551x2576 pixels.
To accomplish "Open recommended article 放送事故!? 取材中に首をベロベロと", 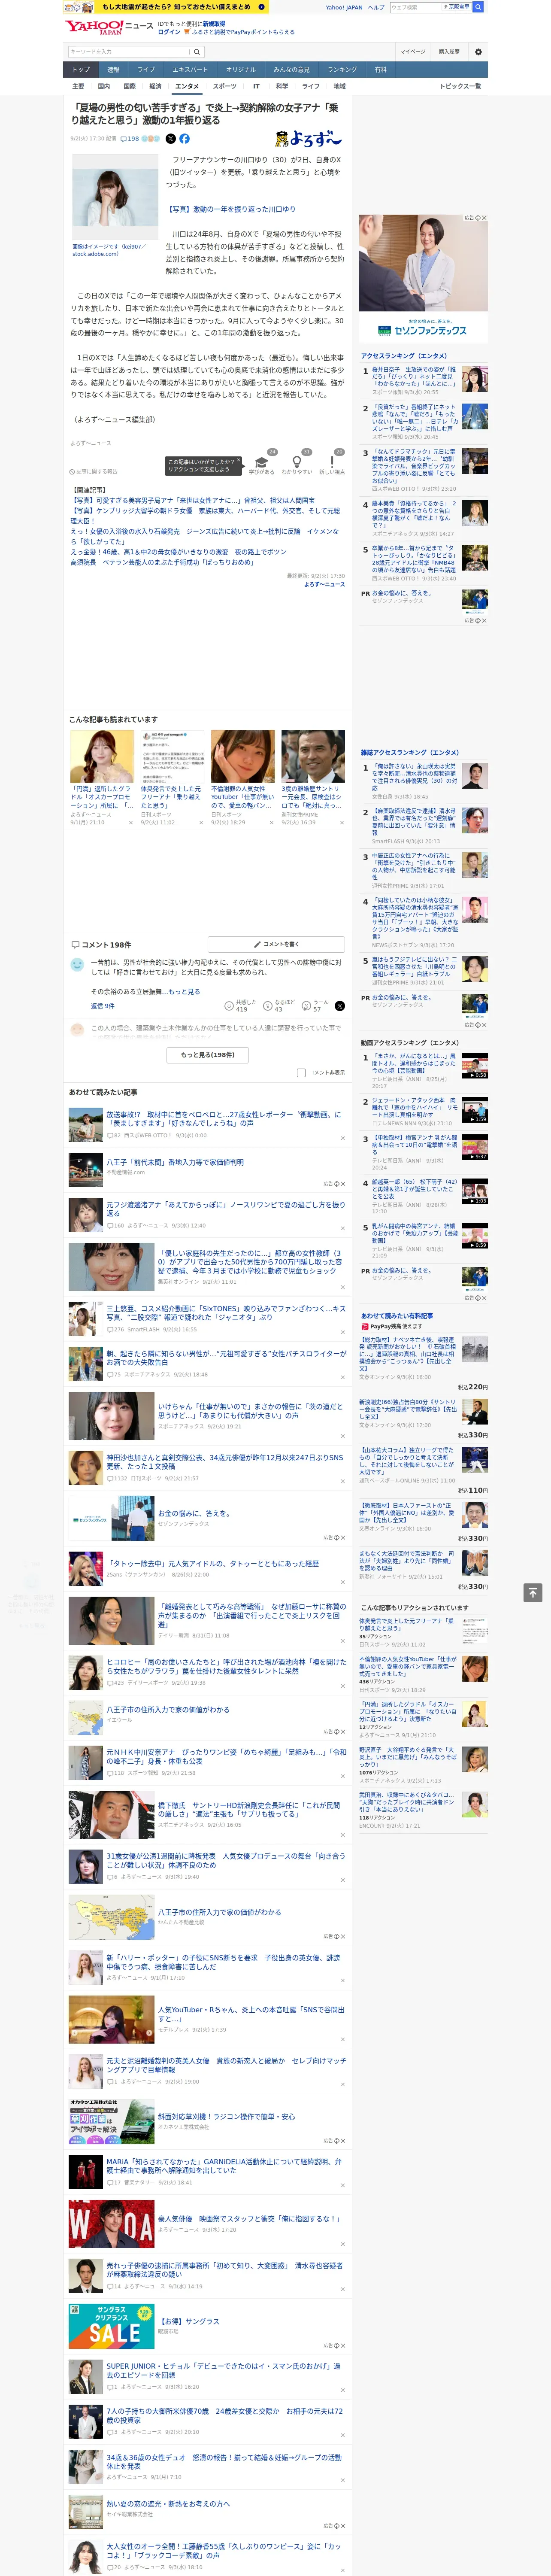I will (x=223, y=1119).
